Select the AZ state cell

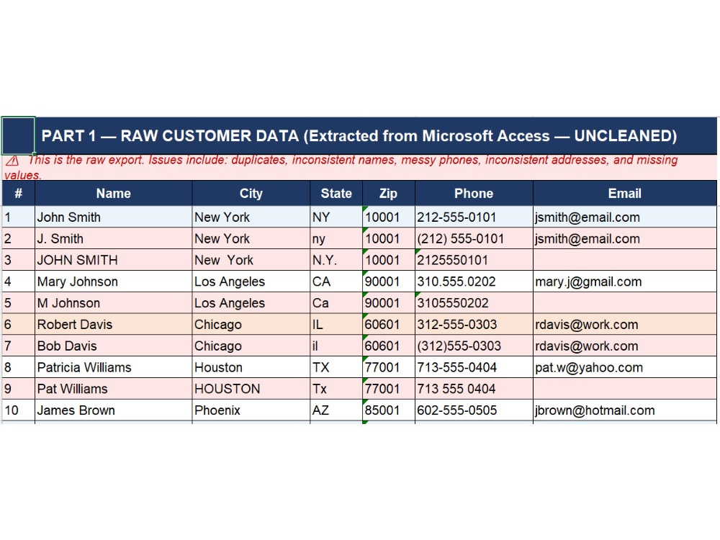coord(336,410)
